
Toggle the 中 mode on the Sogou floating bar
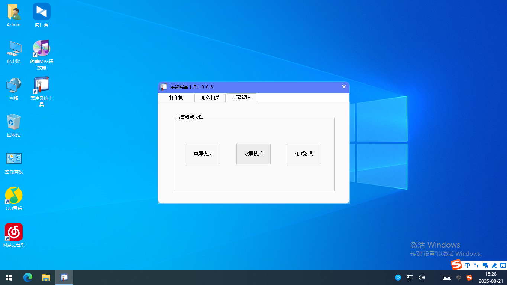pos(467,265)
